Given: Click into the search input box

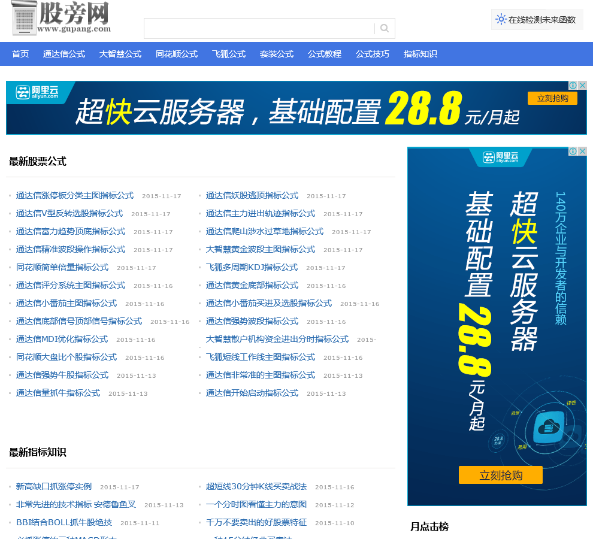Looking at the screenshot, I should click(259, 28).
